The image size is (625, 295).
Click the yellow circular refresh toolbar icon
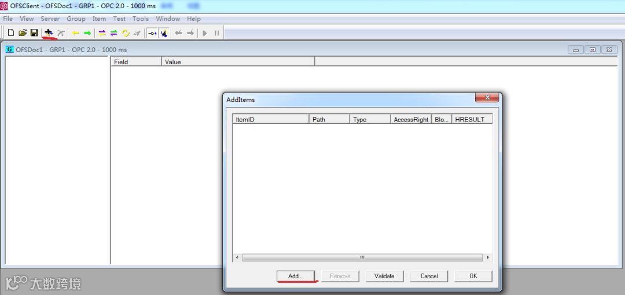[x=126, y=33]
